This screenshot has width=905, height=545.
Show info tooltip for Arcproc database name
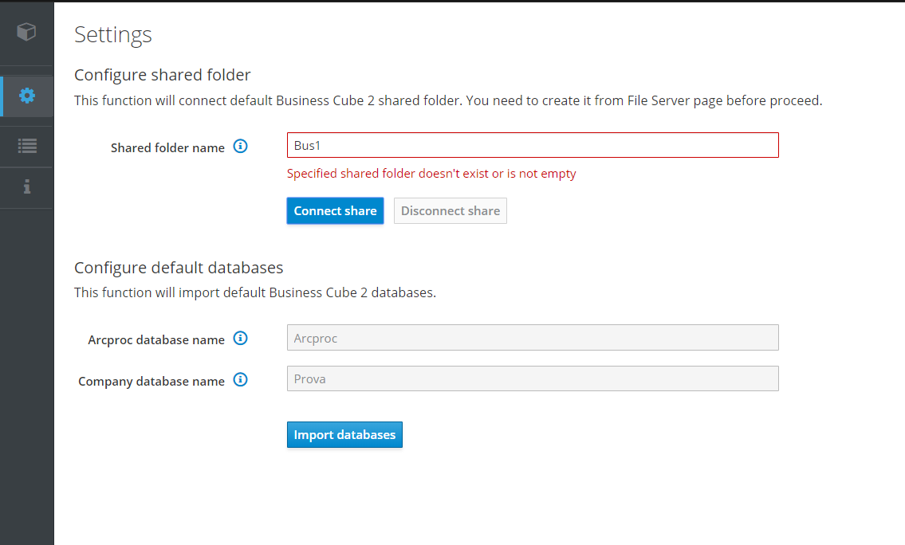(240, 339)
